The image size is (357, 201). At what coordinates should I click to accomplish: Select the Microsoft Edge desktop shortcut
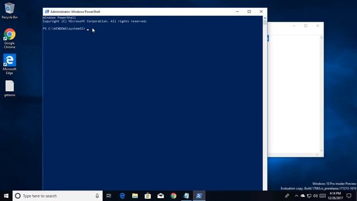[9, 64]
